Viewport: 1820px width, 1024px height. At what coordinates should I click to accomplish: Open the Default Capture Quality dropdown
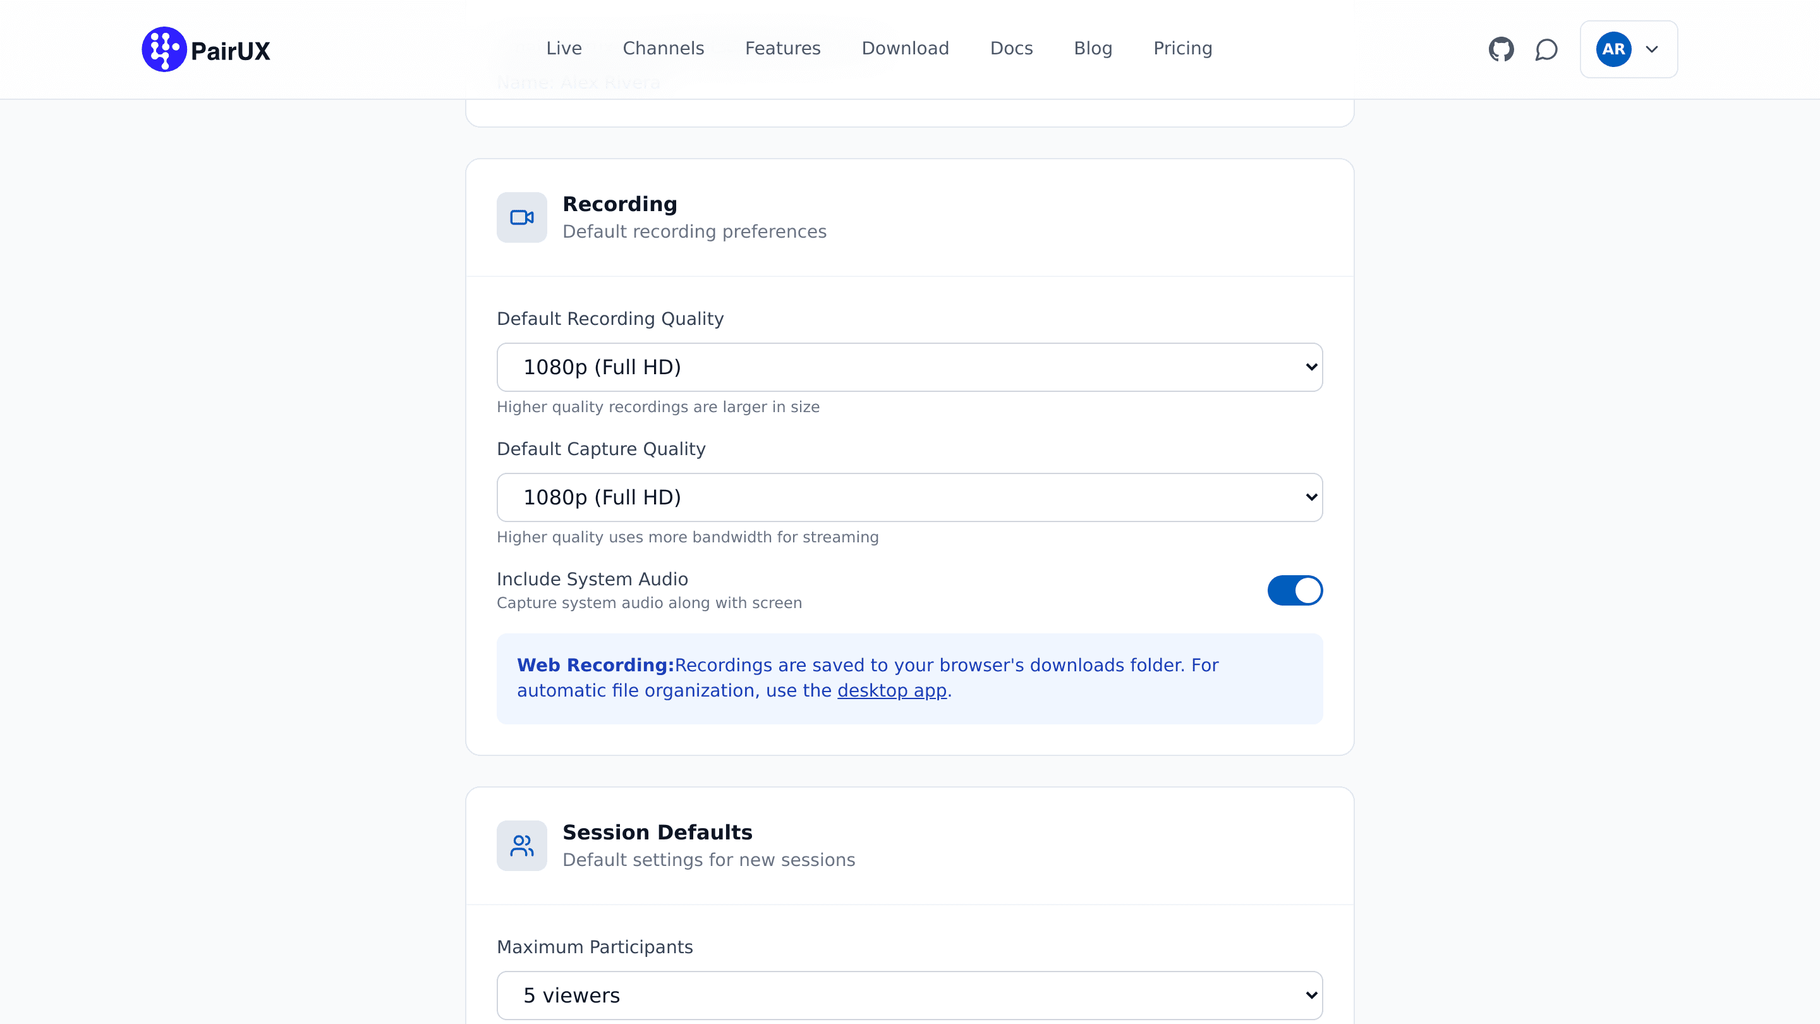pyautogui.click(x=910, y=497)
